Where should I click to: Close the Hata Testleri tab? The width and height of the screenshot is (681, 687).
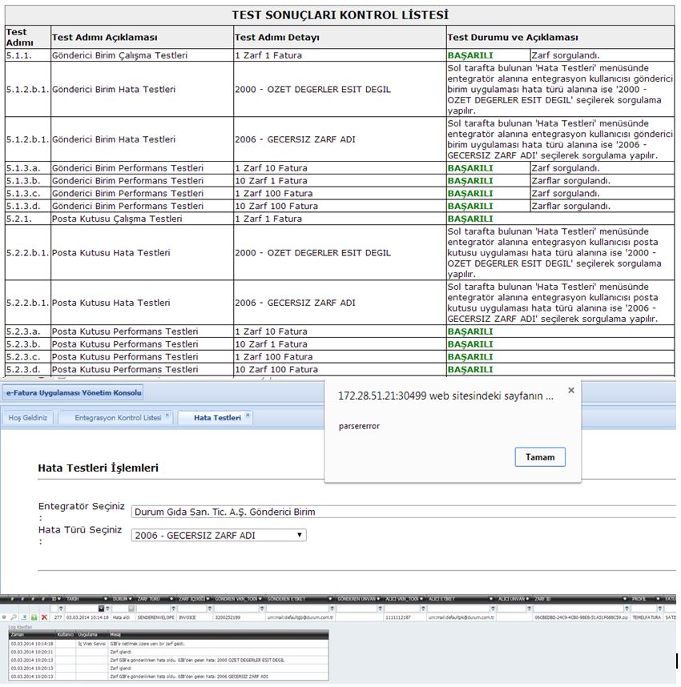point(248,416)
